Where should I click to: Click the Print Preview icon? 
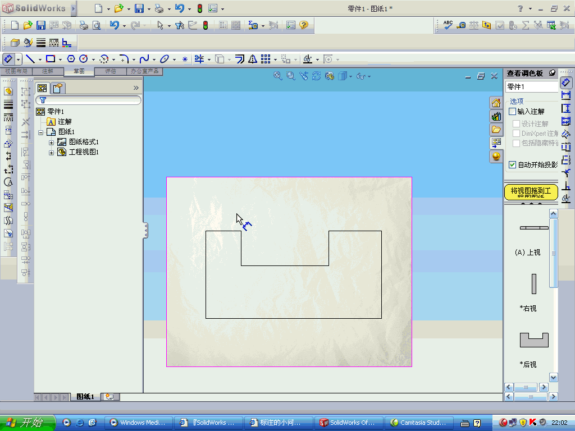click(97, 25)
